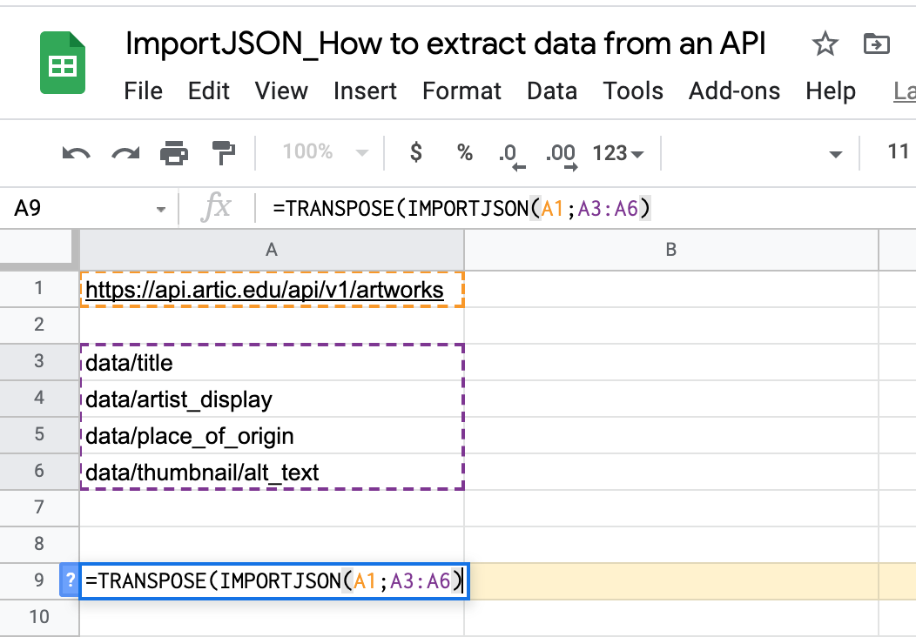
Task: Select row 7 header
Action: point(39,508)
